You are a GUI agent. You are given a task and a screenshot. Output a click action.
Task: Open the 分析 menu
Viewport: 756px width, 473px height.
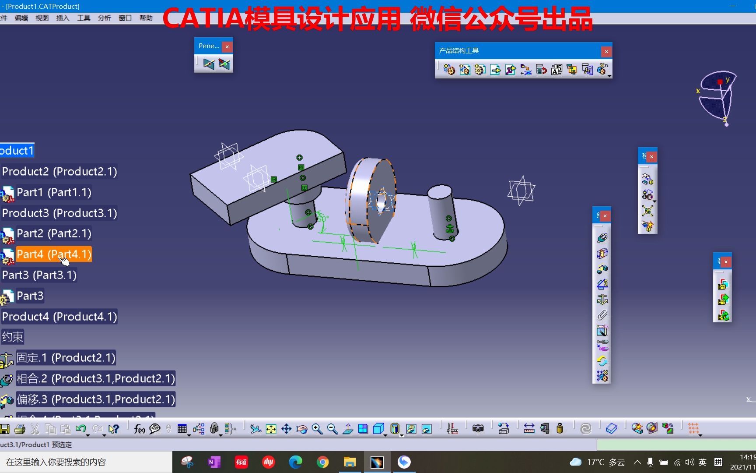click(104, 18)
